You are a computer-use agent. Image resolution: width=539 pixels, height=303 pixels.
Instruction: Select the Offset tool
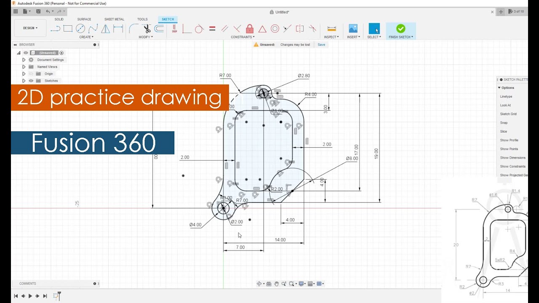(x=159, y=29)
